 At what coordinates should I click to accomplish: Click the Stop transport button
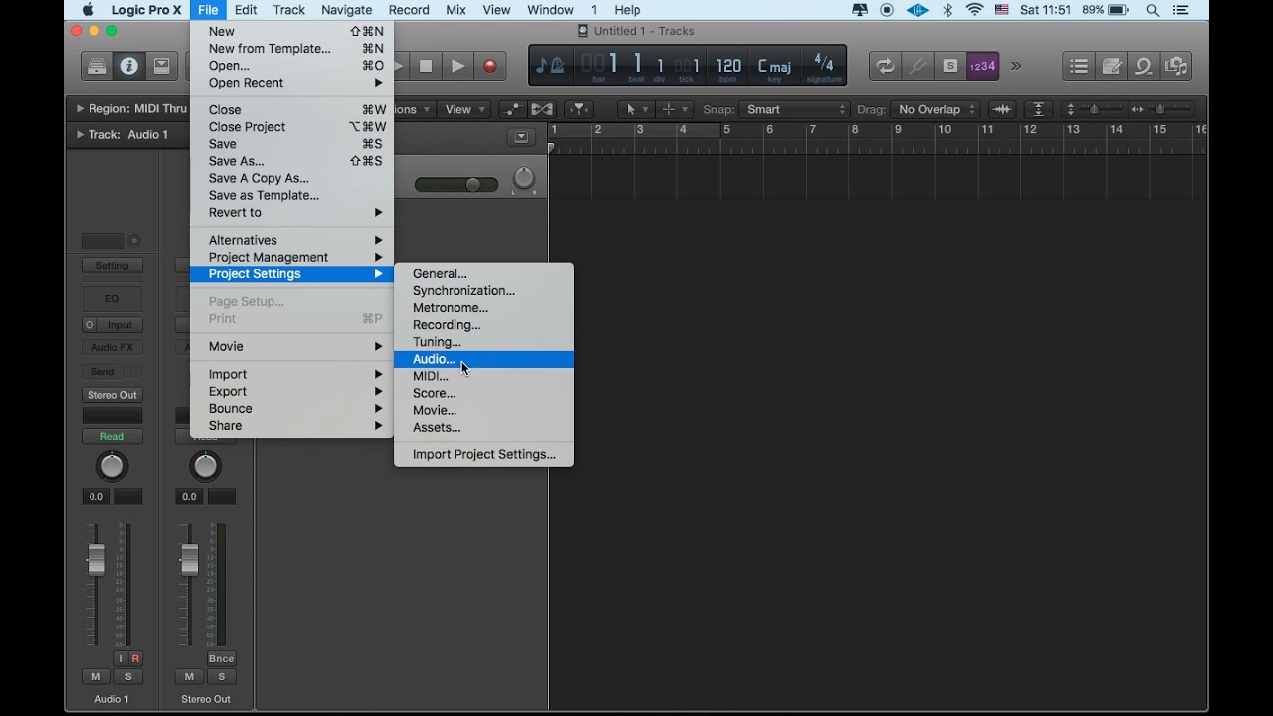click(x=426, y=67)
